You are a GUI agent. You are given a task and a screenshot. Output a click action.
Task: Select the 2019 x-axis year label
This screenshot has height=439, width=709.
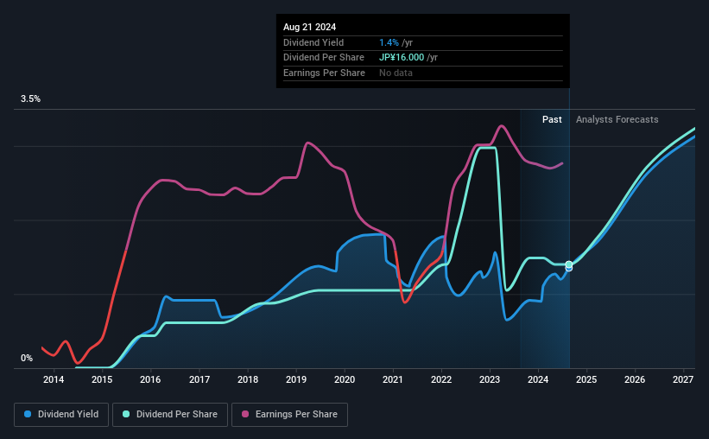(296, 379)
